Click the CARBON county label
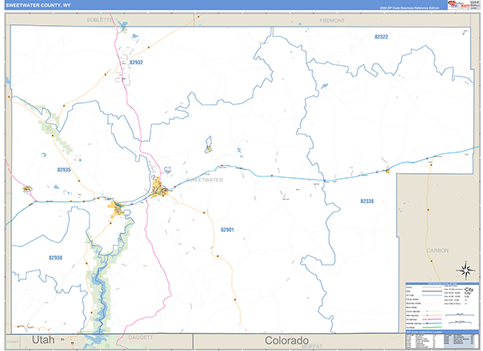This screenshot has height=351, width=483. click(438, 250)
